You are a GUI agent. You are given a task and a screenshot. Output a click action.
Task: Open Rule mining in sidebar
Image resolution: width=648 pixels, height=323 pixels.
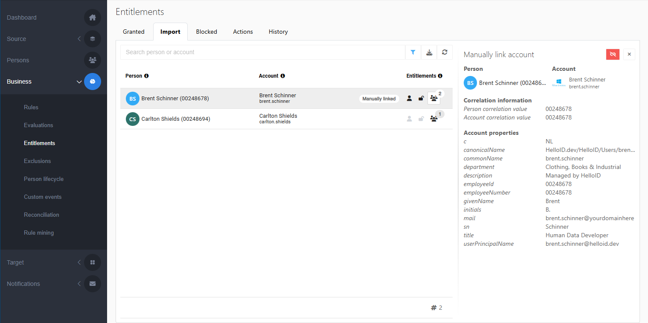coord(39,233)
